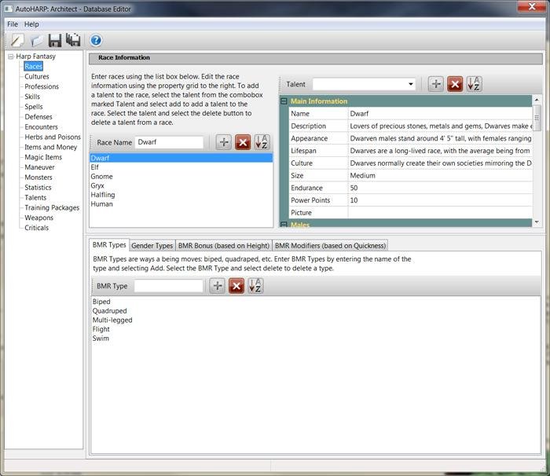Open BMR Modifiers (based on Quickness) tab
550x476 pixels.
point(330,246)
